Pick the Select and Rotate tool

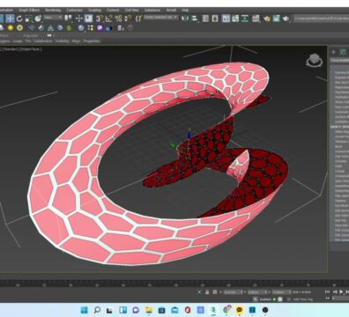pyautogui.click(x=19, y=18)
